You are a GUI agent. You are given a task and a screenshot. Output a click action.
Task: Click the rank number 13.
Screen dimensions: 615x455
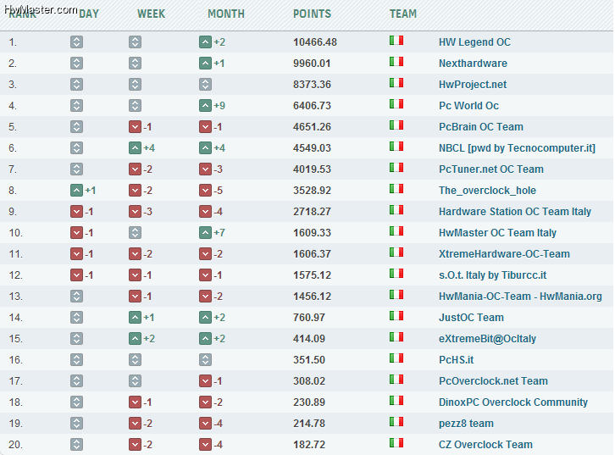point(16,297)
